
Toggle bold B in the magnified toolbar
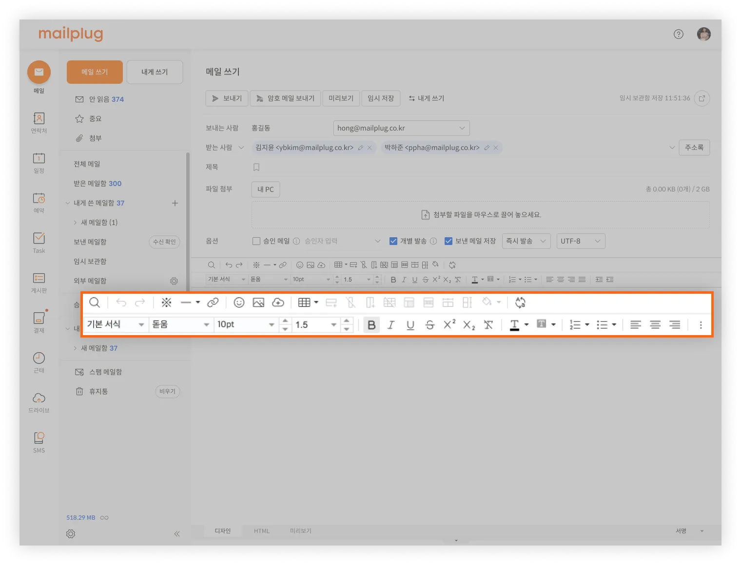coord(371,325)
